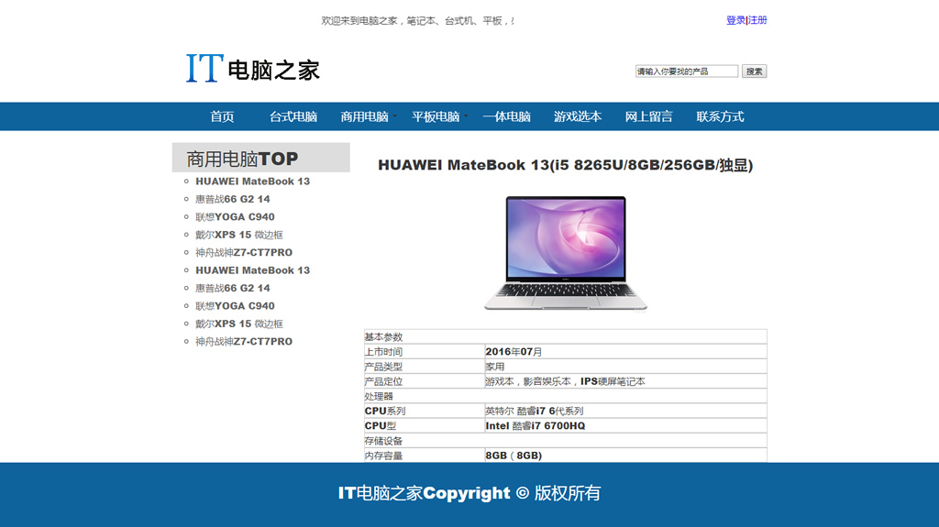
Task: Select 台式电脑 in the navigation bar
Action: (x=293, y=116)
